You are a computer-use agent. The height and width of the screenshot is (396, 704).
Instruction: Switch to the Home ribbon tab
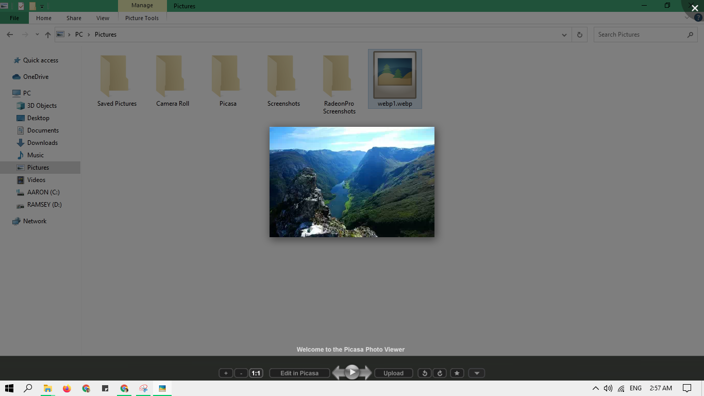(x=44, y=18)
